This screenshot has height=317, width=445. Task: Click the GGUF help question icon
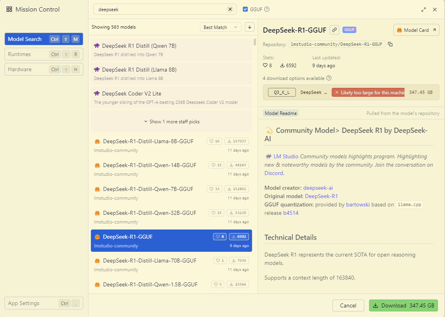pos(267,9)
